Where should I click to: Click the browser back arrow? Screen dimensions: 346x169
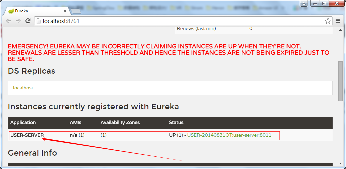[x=8, y=21]
